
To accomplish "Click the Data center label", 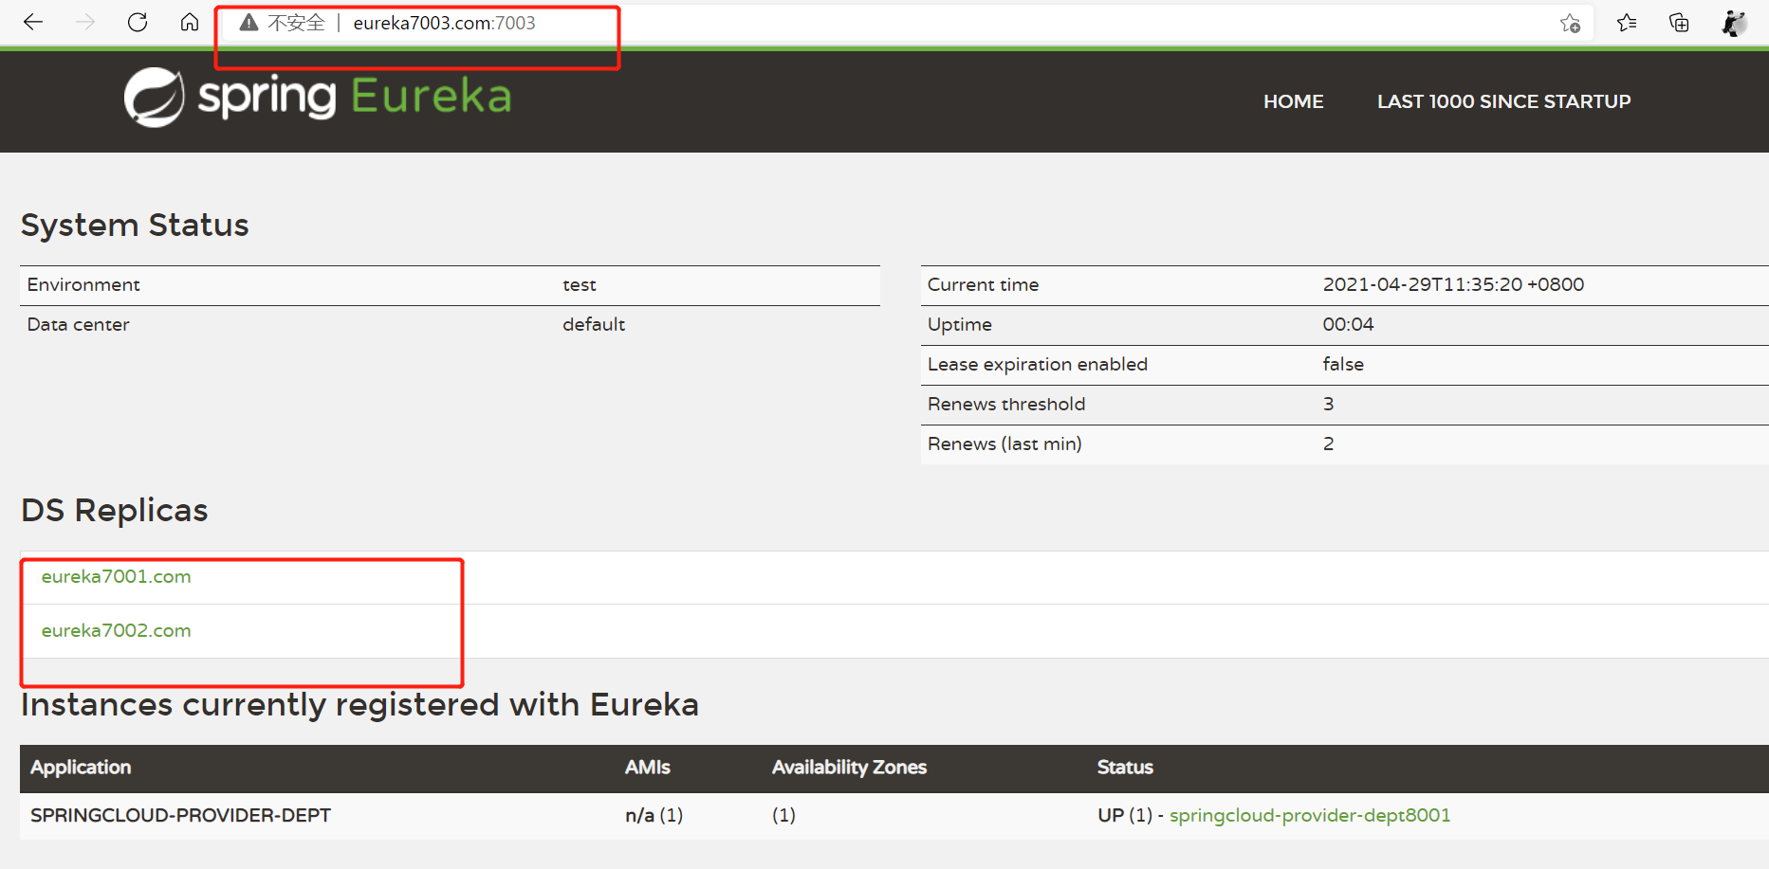I will pyautogui.click(x=78, y=324).
